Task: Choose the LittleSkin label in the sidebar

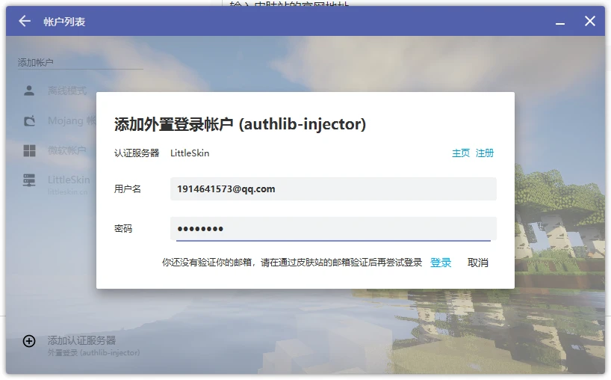Action: click(x=69, y=180)
